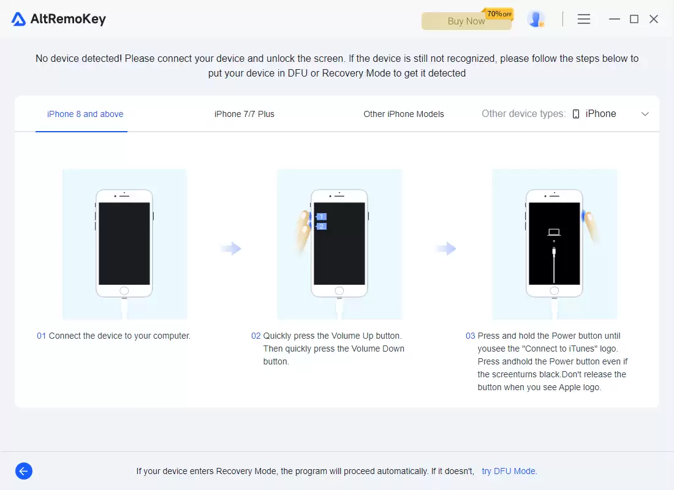
Task: Open the hamburger menu icon
Action: pos(583,19)
